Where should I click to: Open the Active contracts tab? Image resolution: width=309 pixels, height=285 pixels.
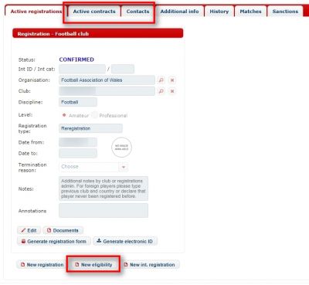click(x=94, y=12)
